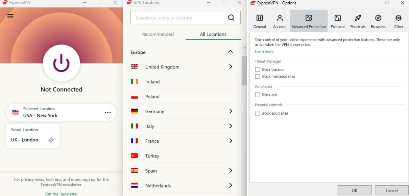Select Ireland from the locations list
This screenshot has width=409, height=196.
(183, 82)
